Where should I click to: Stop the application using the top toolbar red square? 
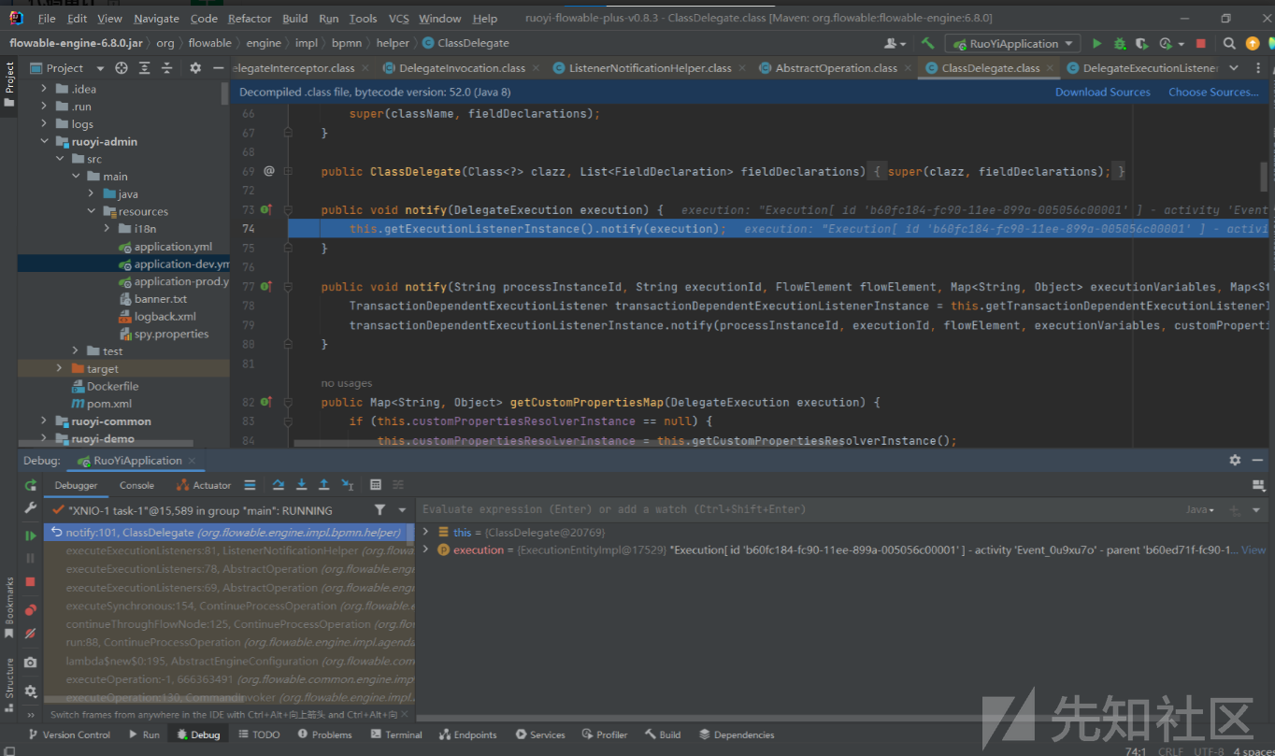pos(1201,44)
